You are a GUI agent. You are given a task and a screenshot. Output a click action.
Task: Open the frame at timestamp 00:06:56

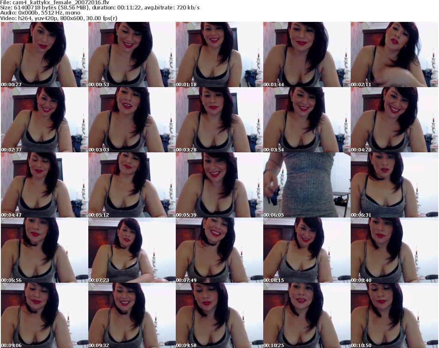(x=44, y=250)
